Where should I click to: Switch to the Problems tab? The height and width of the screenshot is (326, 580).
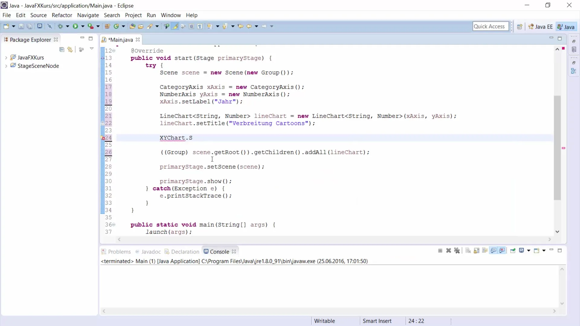[x=116, y=252]
